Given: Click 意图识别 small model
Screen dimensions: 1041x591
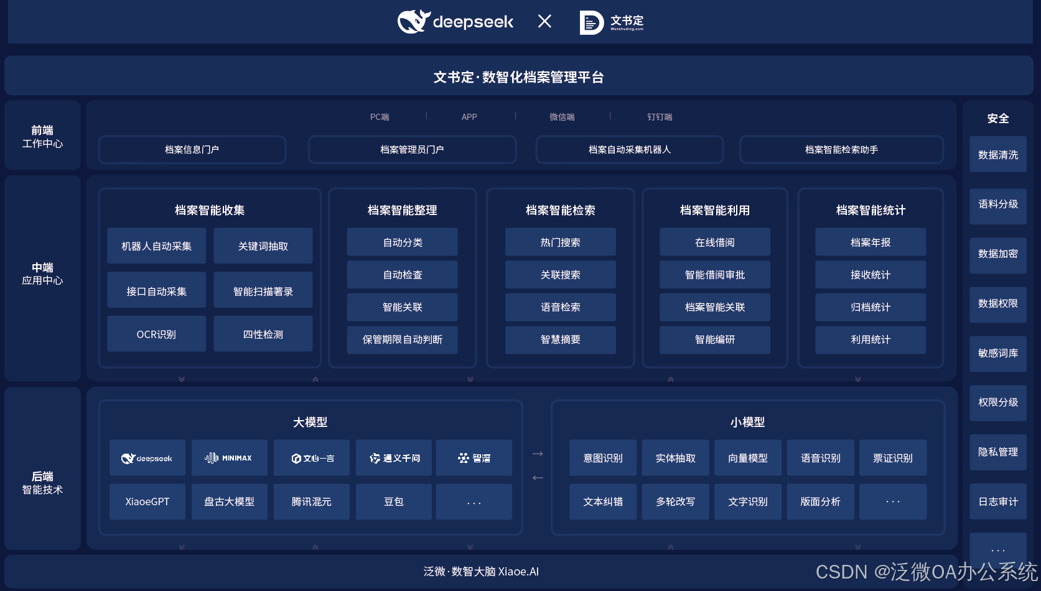Looking at the screenshot, I should pyautogui.click(x=603, y=458).
